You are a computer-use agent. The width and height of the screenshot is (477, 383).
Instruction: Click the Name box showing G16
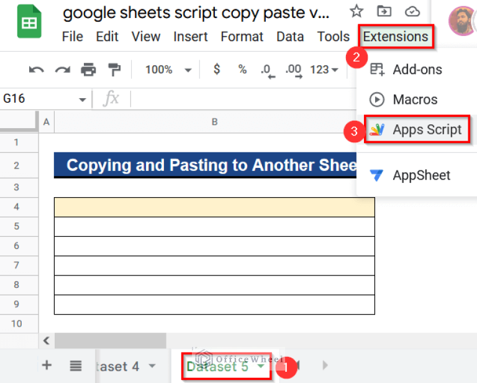pyautogui.click(x=40, y=99)
